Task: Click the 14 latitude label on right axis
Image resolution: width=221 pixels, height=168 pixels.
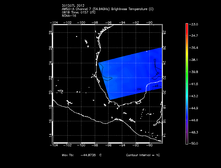Action: tap(164, 136)
